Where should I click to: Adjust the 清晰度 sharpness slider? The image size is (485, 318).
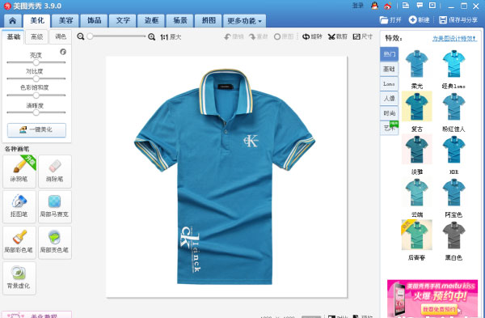(x=36, y=112)
